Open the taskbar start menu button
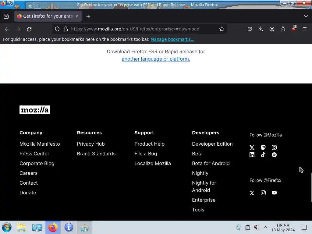 [7, 227]
